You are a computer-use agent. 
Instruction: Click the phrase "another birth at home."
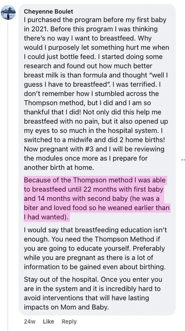tap(59, 168)
